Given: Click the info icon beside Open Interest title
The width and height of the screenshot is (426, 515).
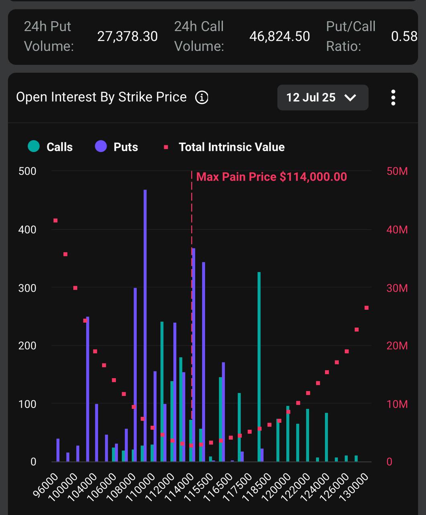Looking at the screenshot, I should [x=202, y=97].
